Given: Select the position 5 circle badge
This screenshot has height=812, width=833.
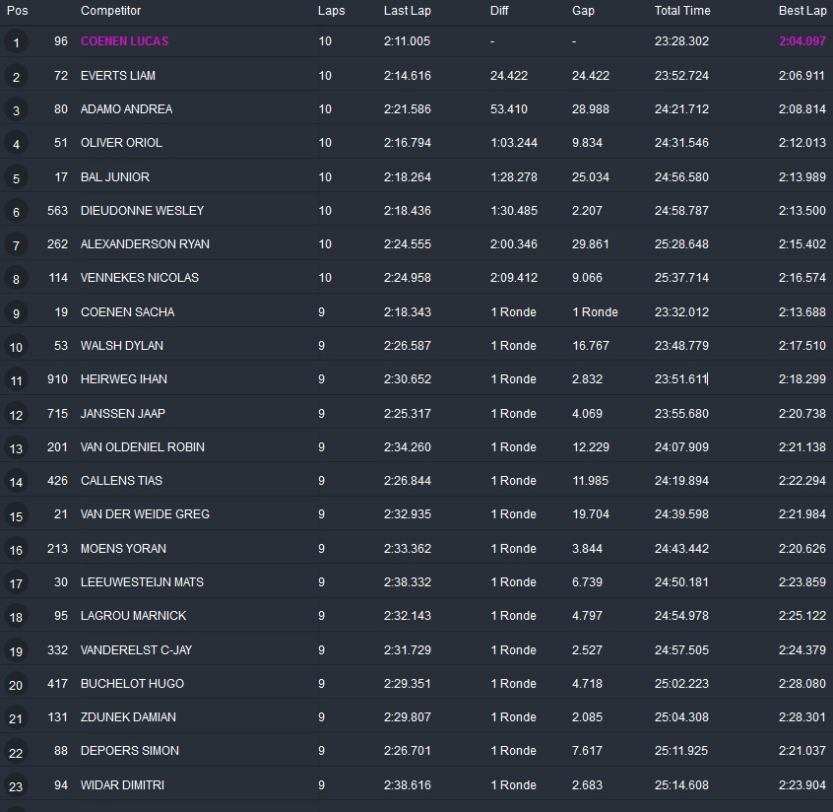Looking at the screenshot, I should tap(16, 178).
